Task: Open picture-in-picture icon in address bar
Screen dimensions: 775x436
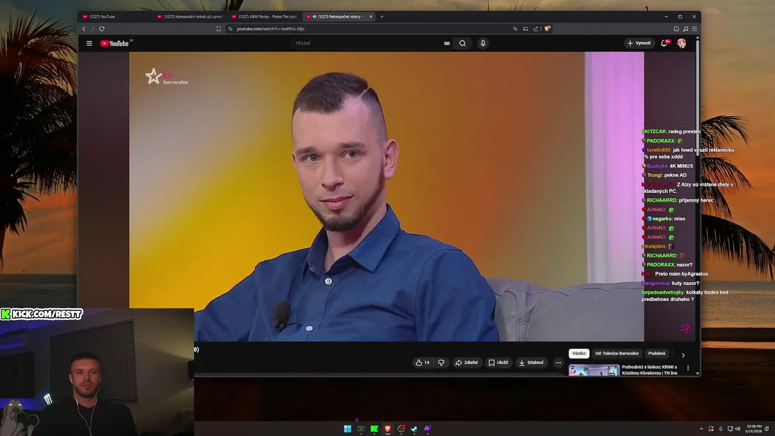Action: point(526,28)
